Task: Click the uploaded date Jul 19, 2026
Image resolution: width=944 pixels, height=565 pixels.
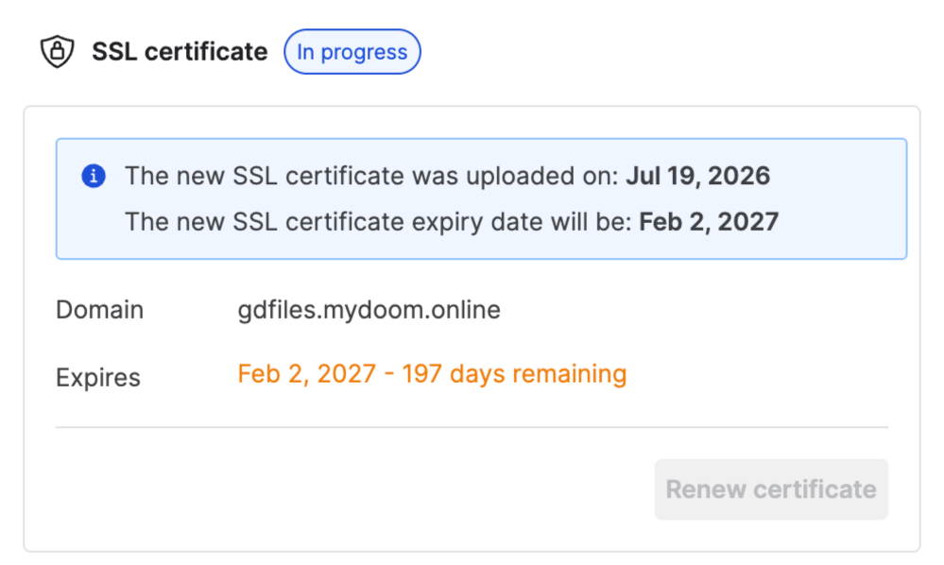Action: (697, 176)
